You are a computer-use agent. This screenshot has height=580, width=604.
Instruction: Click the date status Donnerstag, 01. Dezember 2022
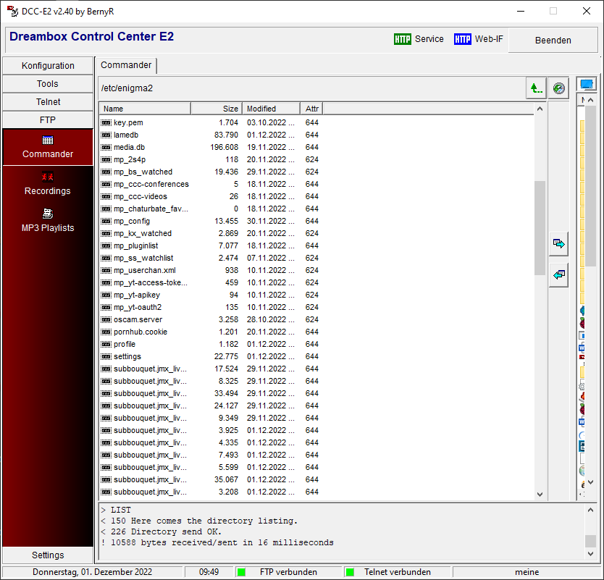[x=92, y=572]
